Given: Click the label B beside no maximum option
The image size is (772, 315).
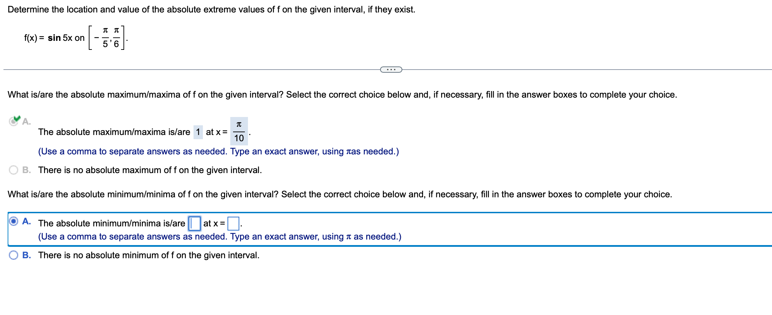Looking at the screenshot, I should [27, 170].
